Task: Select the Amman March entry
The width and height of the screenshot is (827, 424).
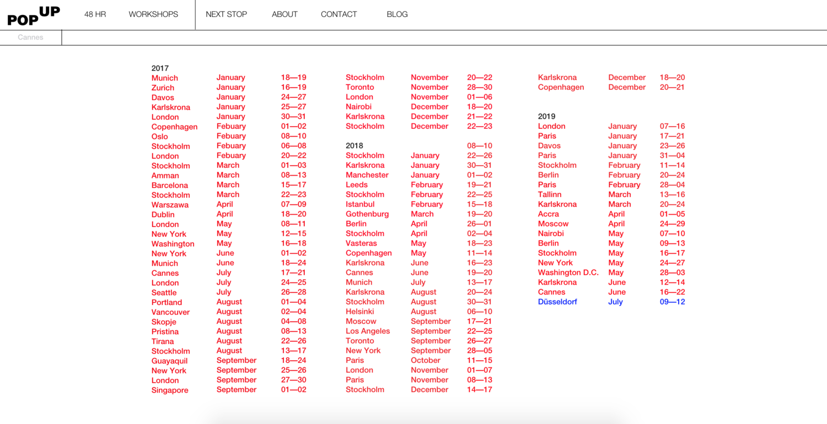Action: click(229, 175)
